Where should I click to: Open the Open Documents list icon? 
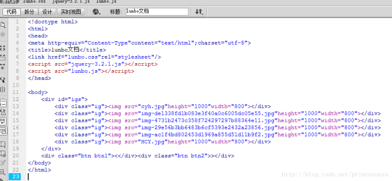pos(3,25)
